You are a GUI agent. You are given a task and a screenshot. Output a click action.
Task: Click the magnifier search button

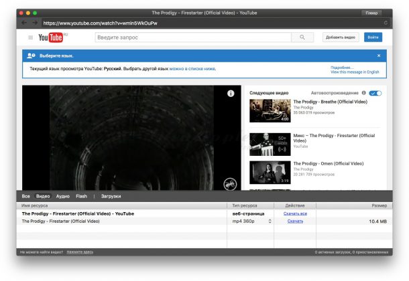pos(302,37)
